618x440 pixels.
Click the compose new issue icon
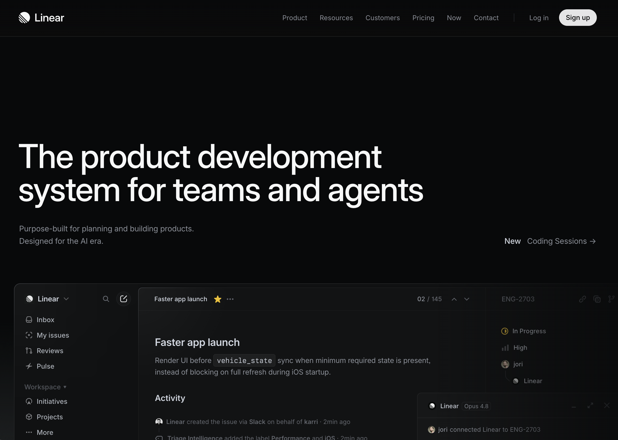pyautogui.click(x=124, y=299)
